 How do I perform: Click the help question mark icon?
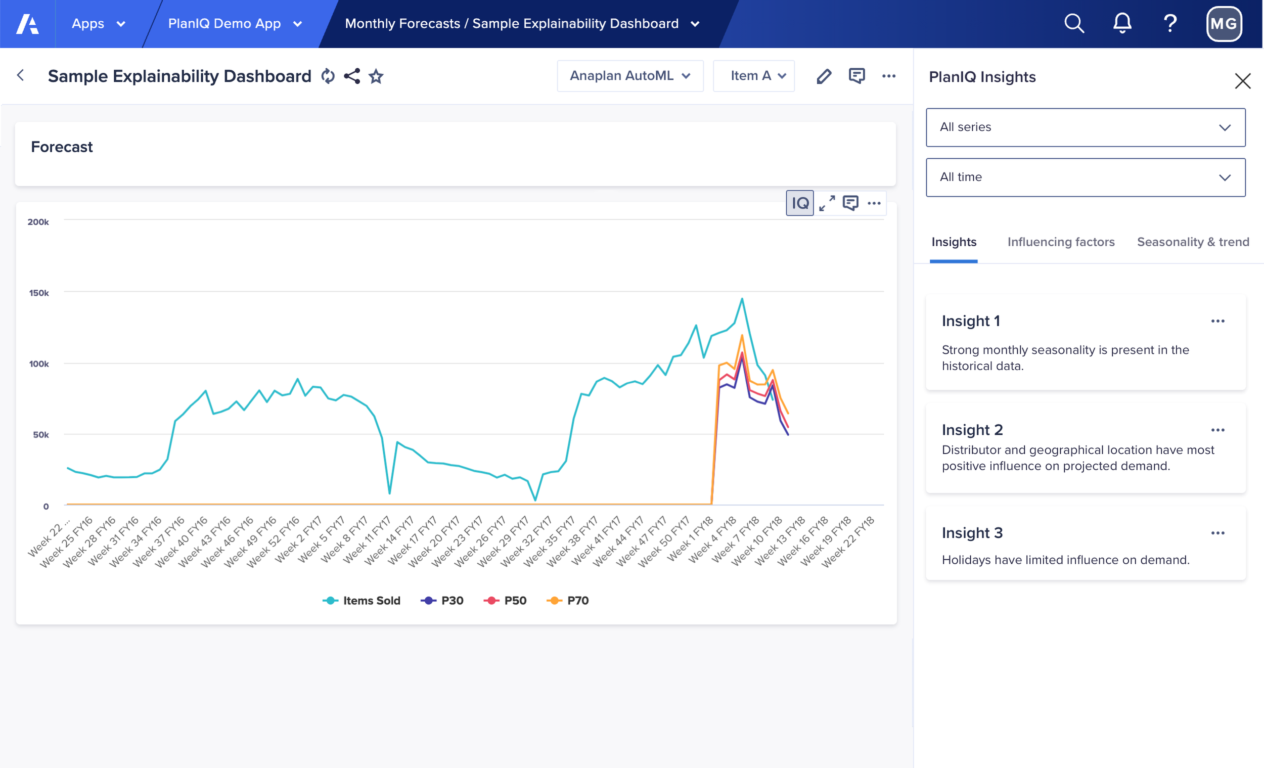point(1170,24)
